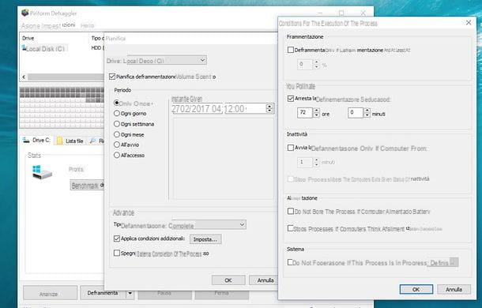
Task: Toggle Pianifica deframmentazione checkbox
Action: (112, 77)
